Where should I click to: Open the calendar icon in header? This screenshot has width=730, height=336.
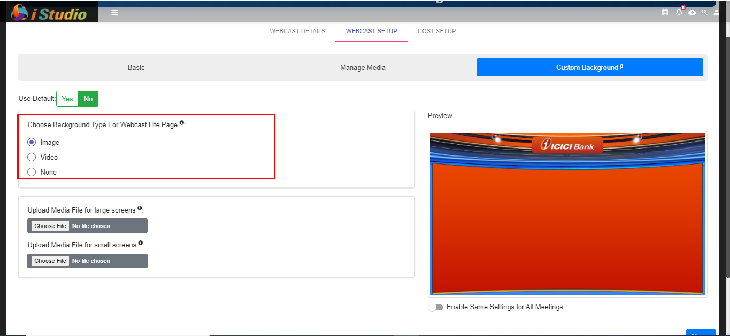pyautogui.click(x=665, y=12)
